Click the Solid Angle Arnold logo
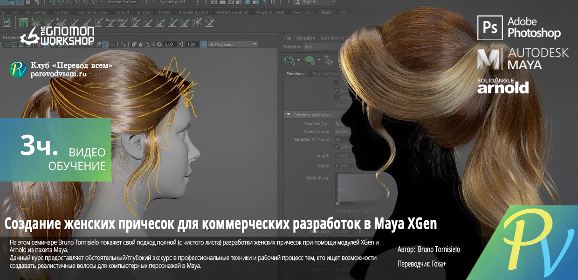This screenshot has width=578, height=280. pyautogui.click(x=503, y=85)
